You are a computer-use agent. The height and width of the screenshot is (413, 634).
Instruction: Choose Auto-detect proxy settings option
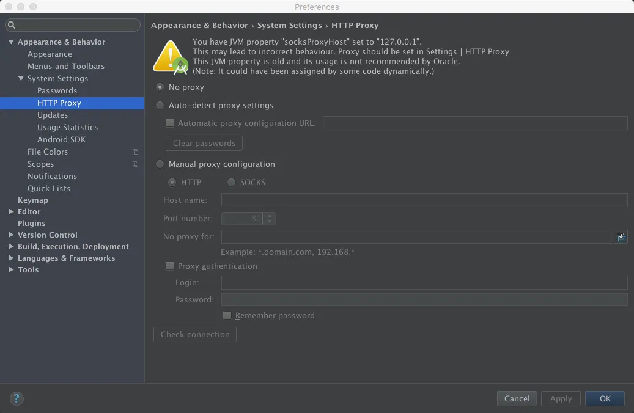click(x=160, y=106)
